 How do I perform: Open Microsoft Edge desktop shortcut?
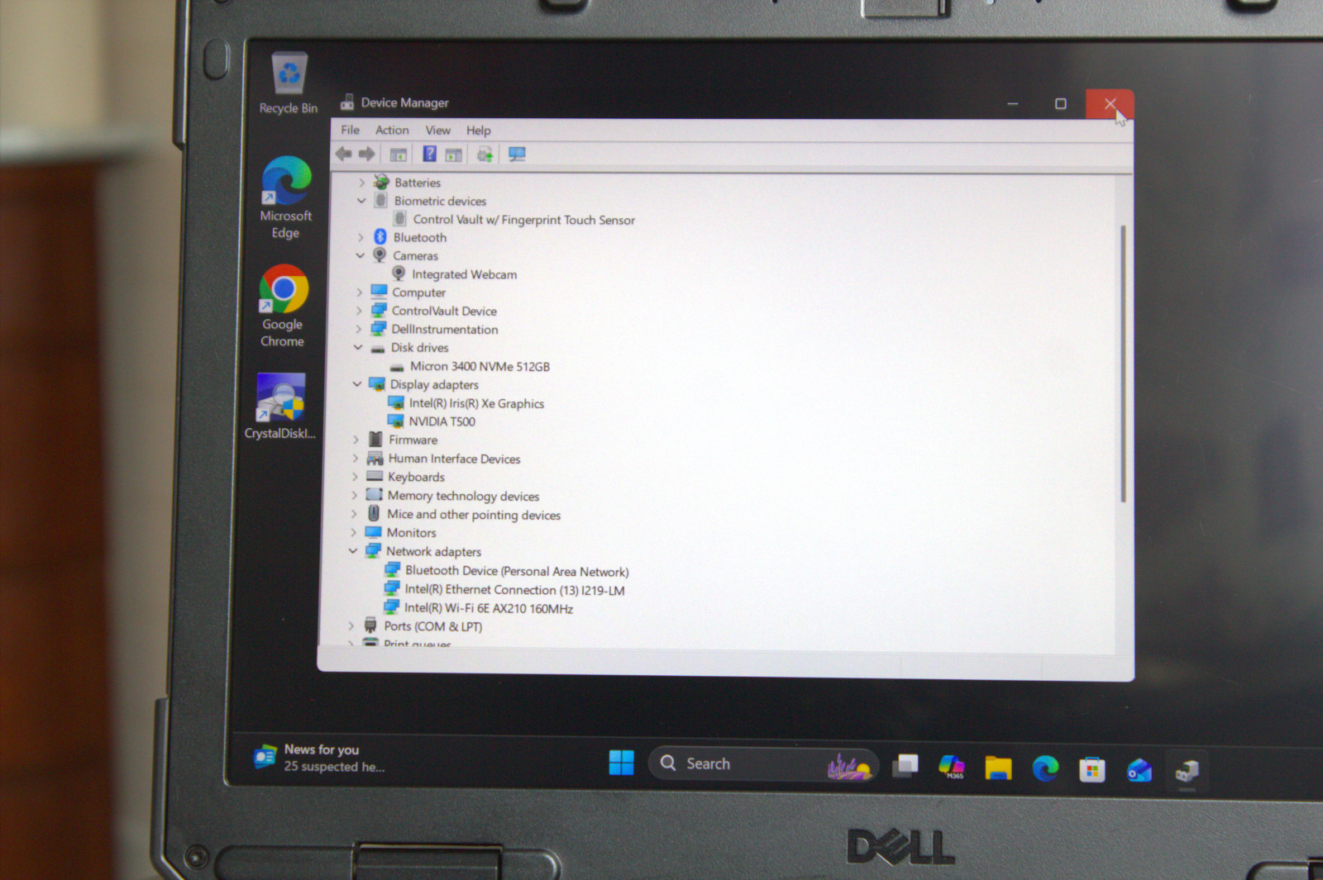(286, 197)
